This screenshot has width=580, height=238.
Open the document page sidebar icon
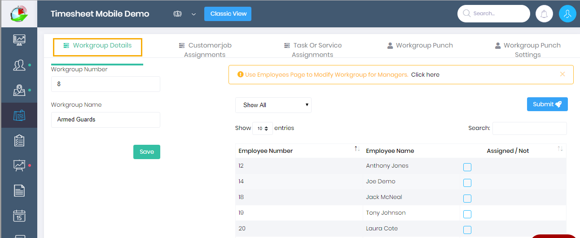(x=19, y=191)
